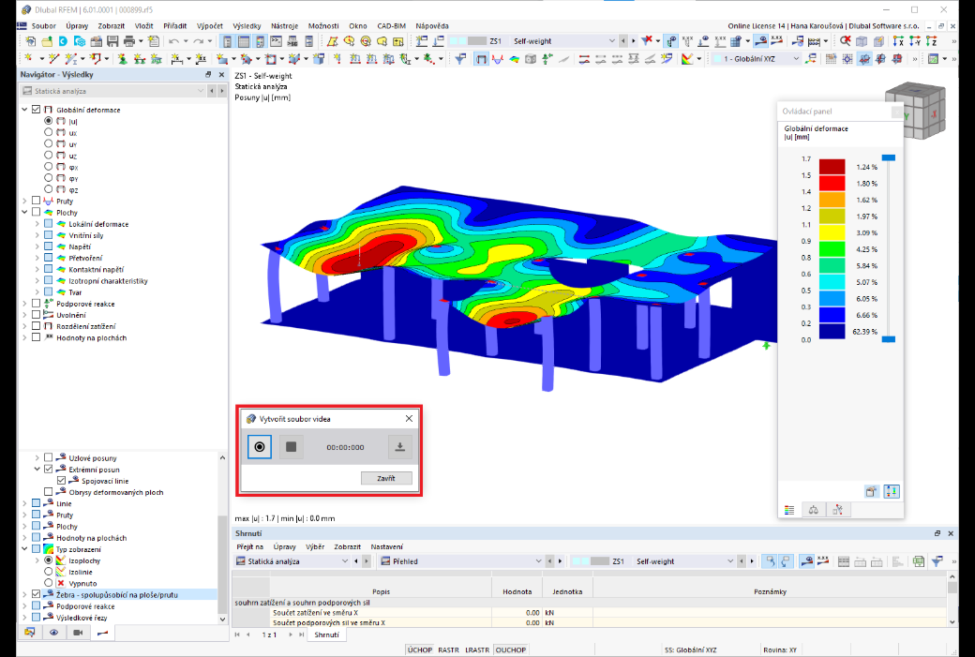Image resolution: width=975 pixels, height=657 pixels.
Task: Click the delete results magnifier icon
Action: [x=845, y=41]
